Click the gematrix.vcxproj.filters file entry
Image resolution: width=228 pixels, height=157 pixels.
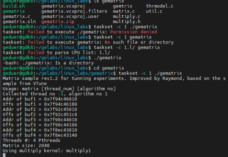74,11
